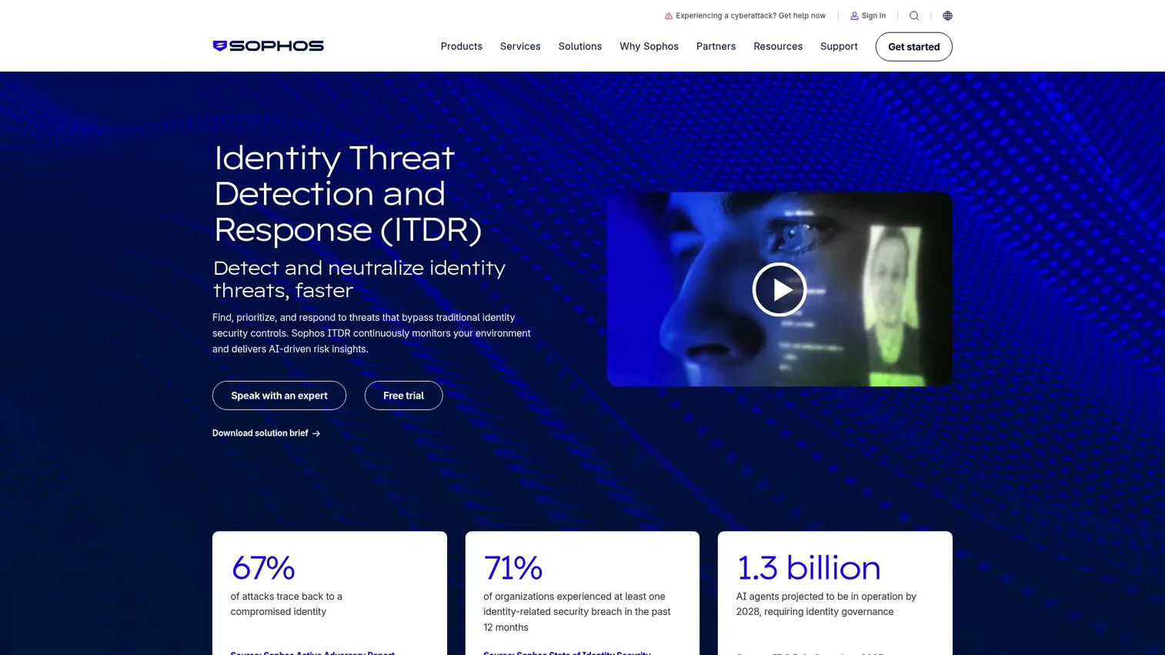Viewport: 1165px width, 655px height.
Task: Open the Resources menu
Action: (778, 46)
